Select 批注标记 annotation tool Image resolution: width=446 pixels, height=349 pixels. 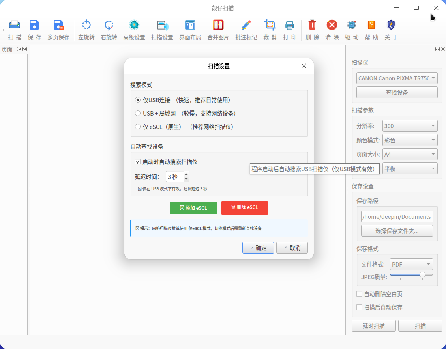pos(246,25)
